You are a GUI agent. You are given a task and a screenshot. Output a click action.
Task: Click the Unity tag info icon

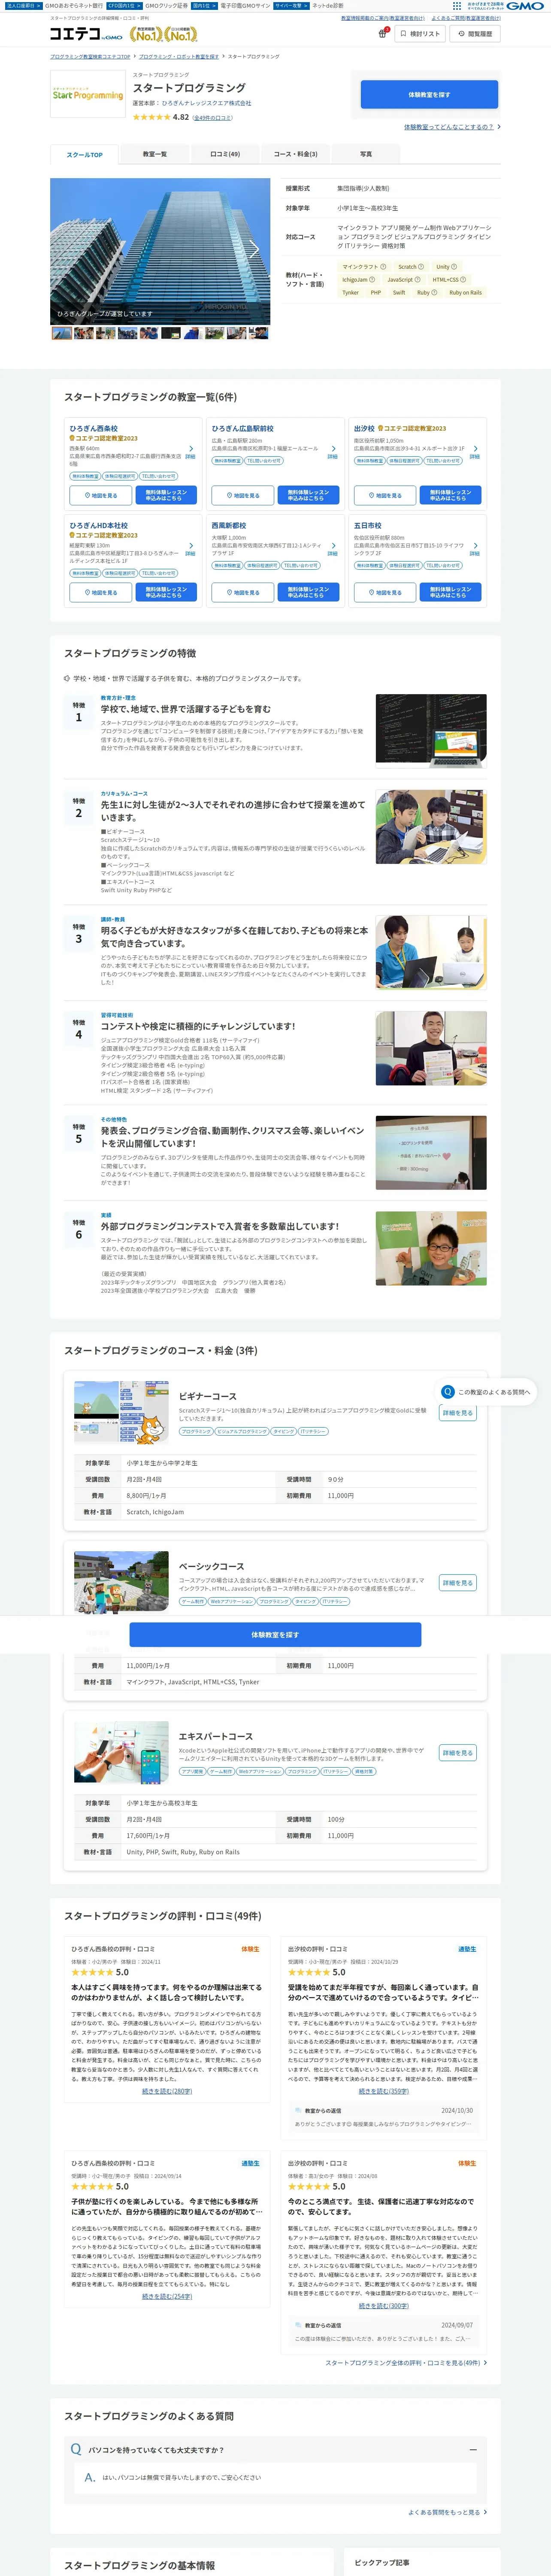(454, 267)
